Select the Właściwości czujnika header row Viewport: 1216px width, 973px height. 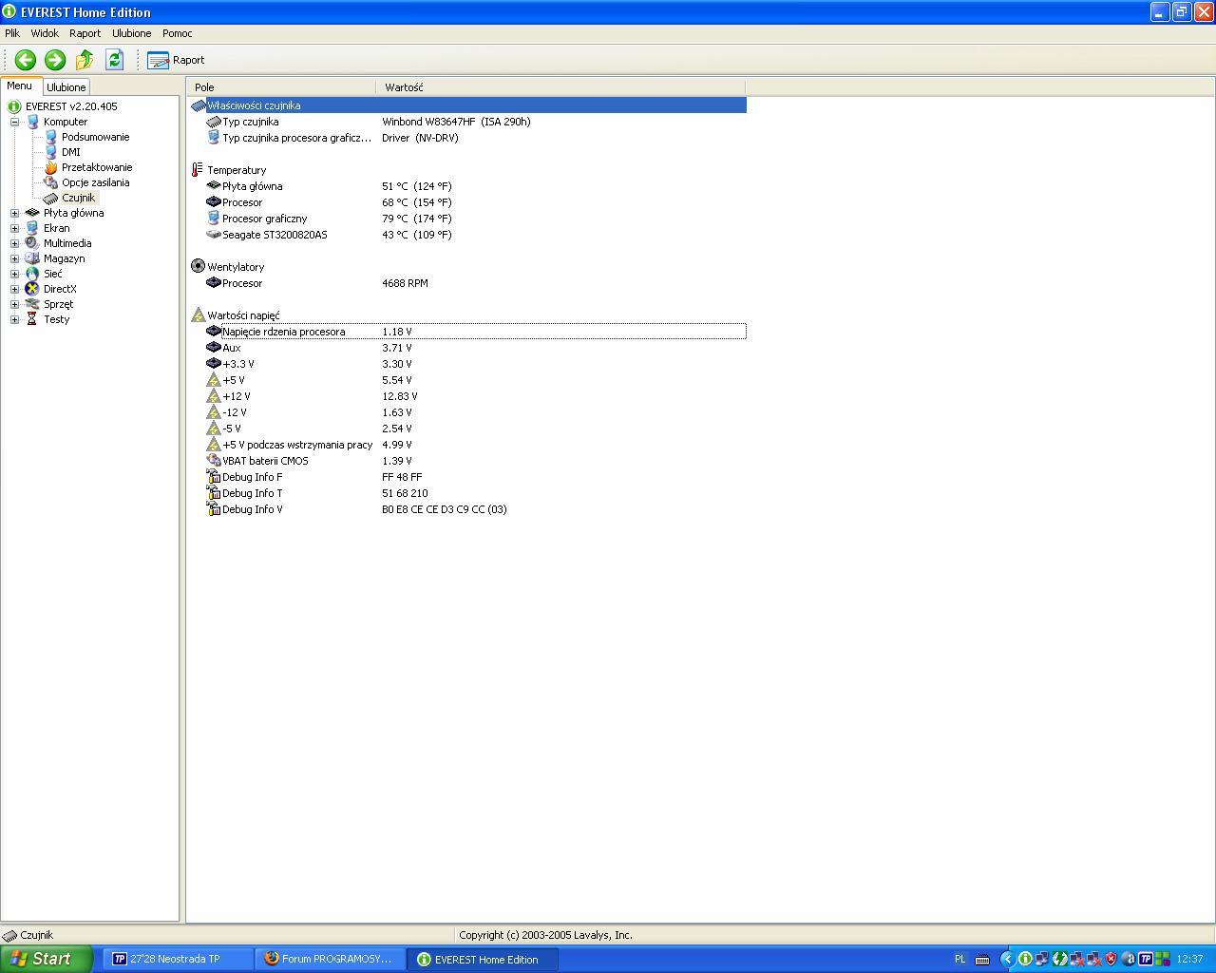[x=467, y=105]
